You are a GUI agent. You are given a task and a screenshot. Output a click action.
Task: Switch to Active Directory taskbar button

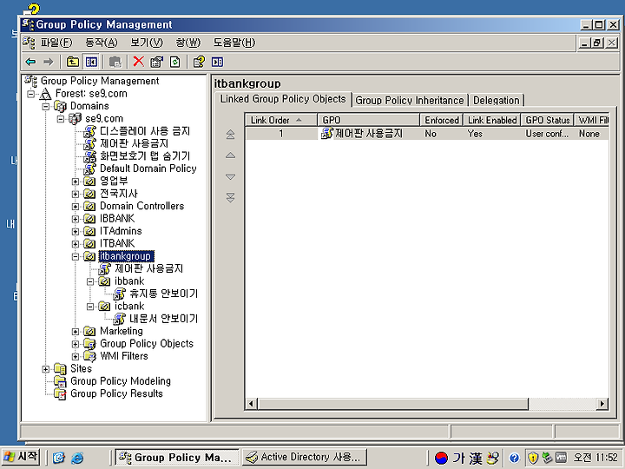[305, 457]
